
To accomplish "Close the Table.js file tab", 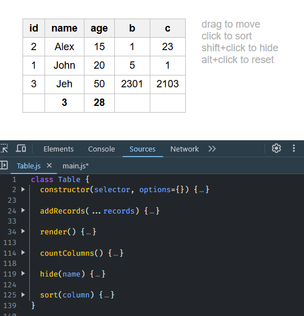I will pyautogui.click(x=49, y=166).
